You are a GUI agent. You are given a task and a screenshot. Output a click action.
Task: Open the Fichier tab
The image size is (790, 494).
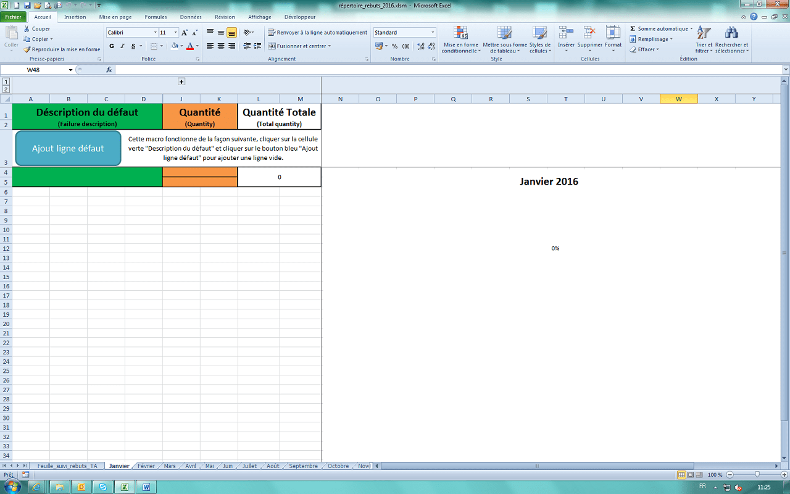tap(13, 17)
